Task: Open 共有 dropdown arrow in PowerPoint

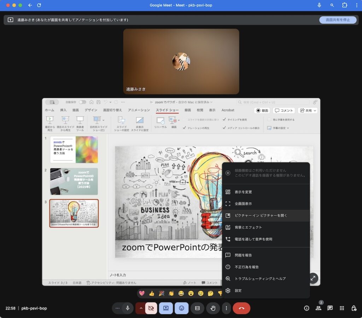Action: click(x=315, y=111)
